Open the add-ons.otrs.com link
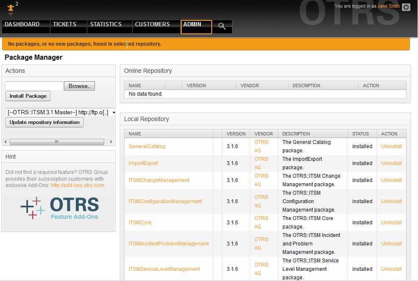This screenshot has width=418, height=281. [x=77, y=185]
